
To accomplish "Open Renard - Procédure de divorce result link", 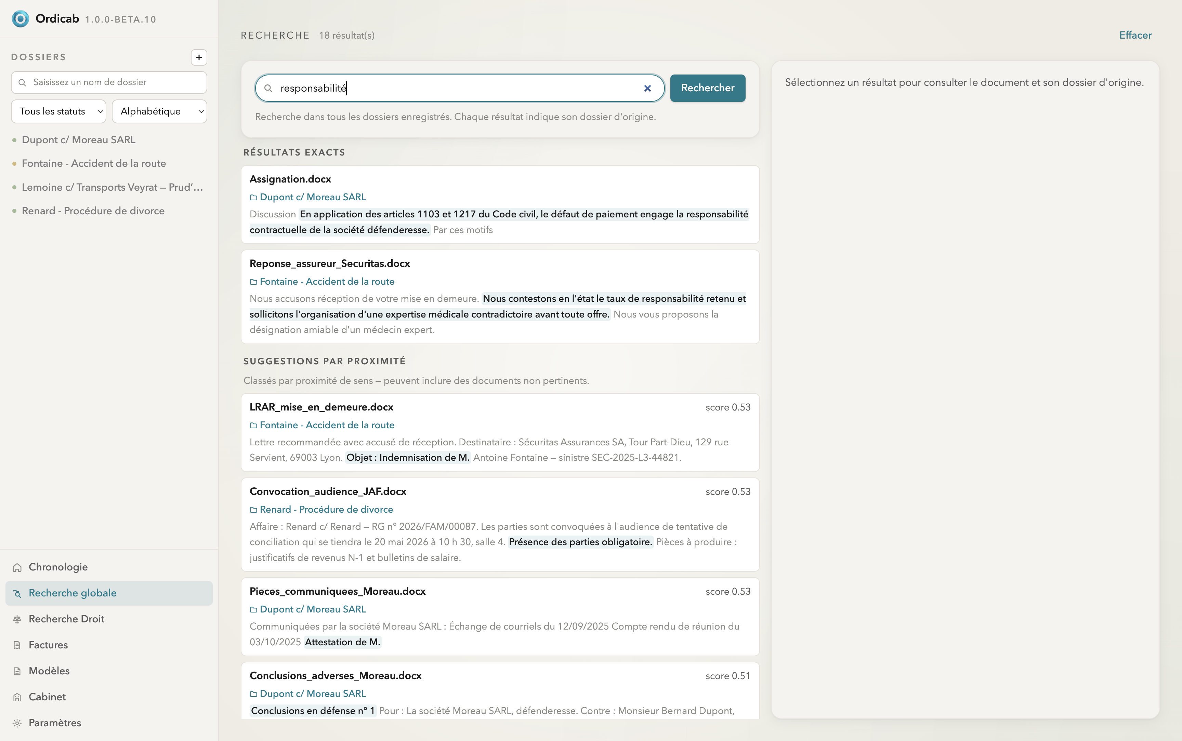I will click(326, 509).
